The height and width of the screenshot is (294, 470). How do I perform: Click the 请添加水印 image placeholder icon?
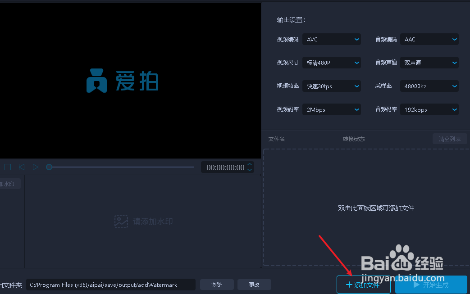coord(121,222)
